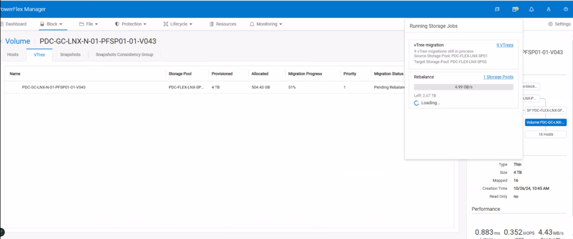Select the VTree tab
This screenshot has height=239, width=573.
click(x=39, y=55)
